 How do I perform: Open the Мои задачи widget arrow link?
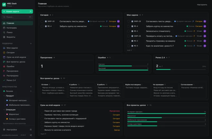(140, 15)
